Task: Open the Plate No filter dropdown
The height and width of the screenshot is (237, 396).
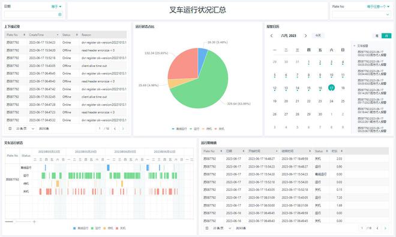Action: (362, 14)
